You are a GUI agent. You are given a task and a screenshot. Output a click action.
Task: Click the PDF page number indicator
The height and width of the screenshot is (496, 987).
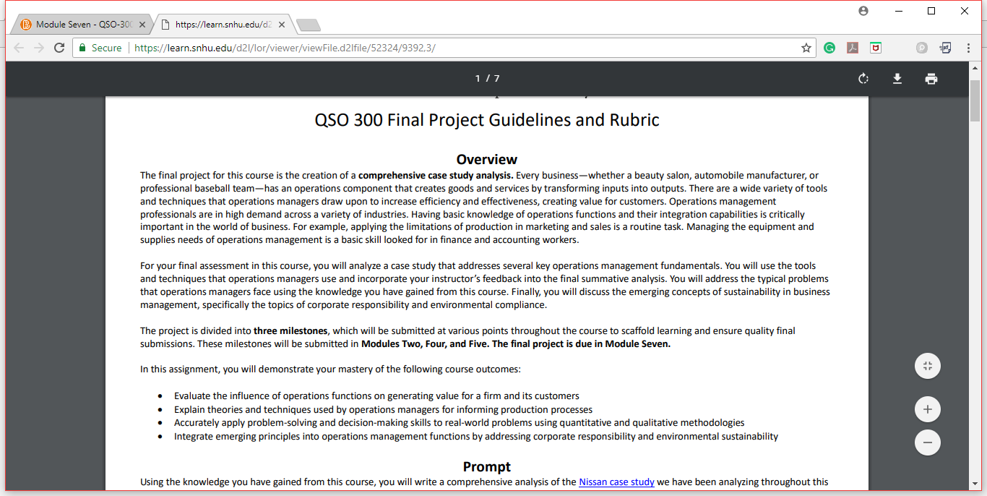tap(487, 79)
